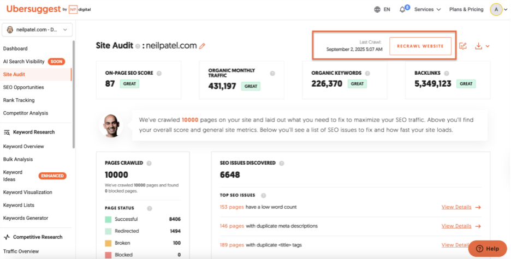This screenshot has width=511, height=259.
Task: Open Rank Tracking from the sidebar
Action: click(x=19, y=100)
